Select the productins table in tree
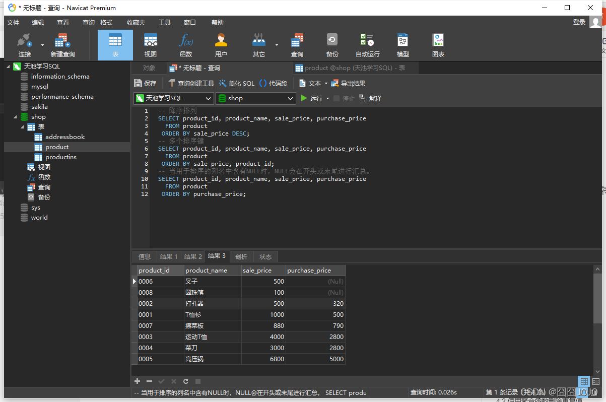 (61, 157)
